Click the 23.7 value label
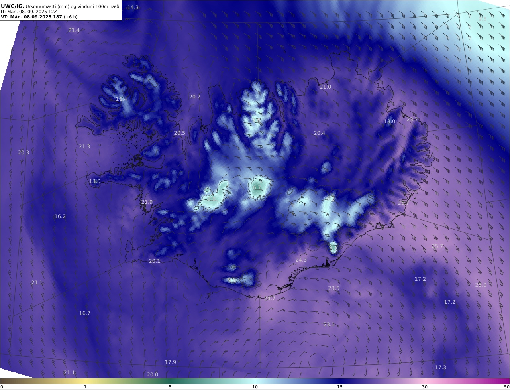510x390 pixels. [412, 120]
